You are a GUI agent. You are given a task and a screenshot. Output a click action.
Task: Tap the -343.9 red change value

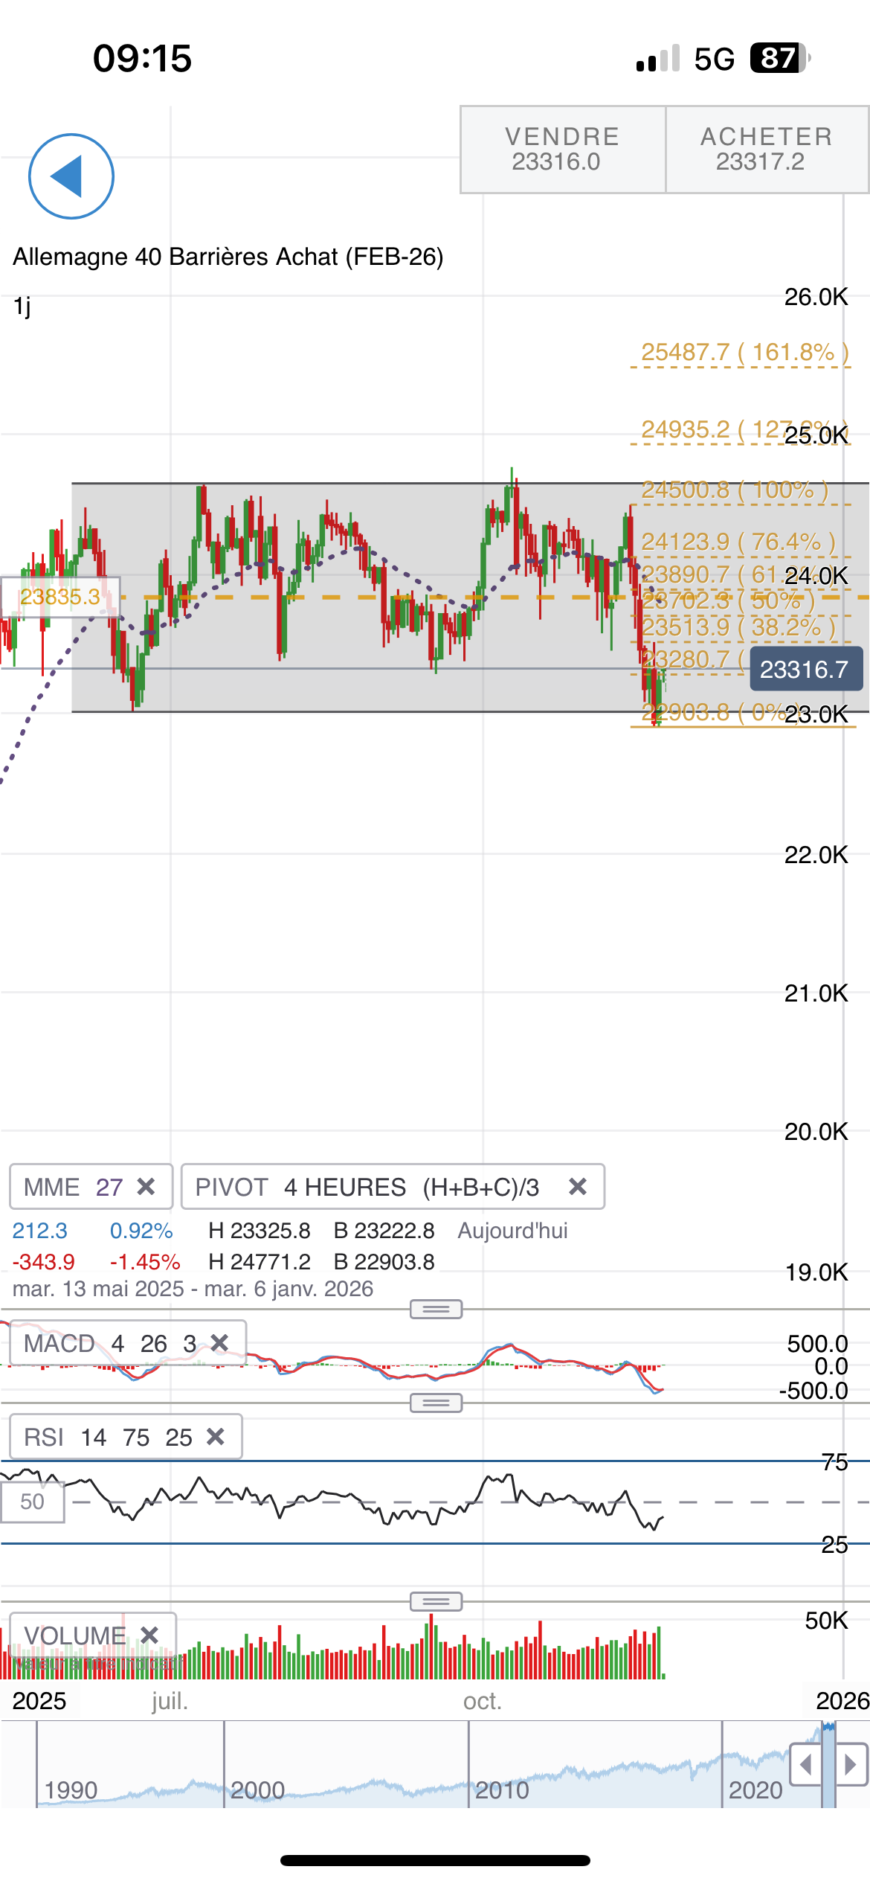(44, 1261)
